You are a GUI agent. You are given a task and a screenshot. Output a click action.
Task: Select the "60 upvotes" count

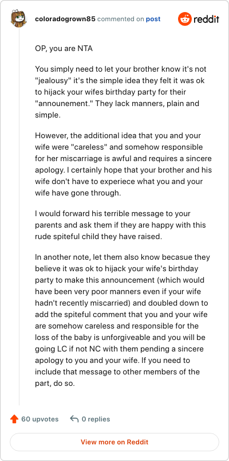(x=40, y=419)
